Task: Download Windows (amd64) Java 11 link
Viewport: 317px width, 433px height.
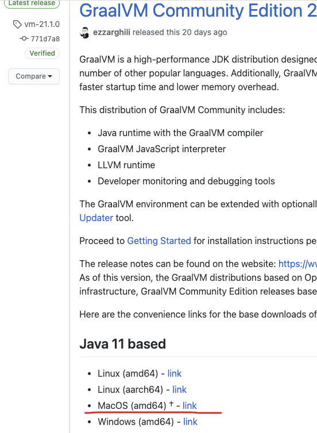Action: point(190,422)
